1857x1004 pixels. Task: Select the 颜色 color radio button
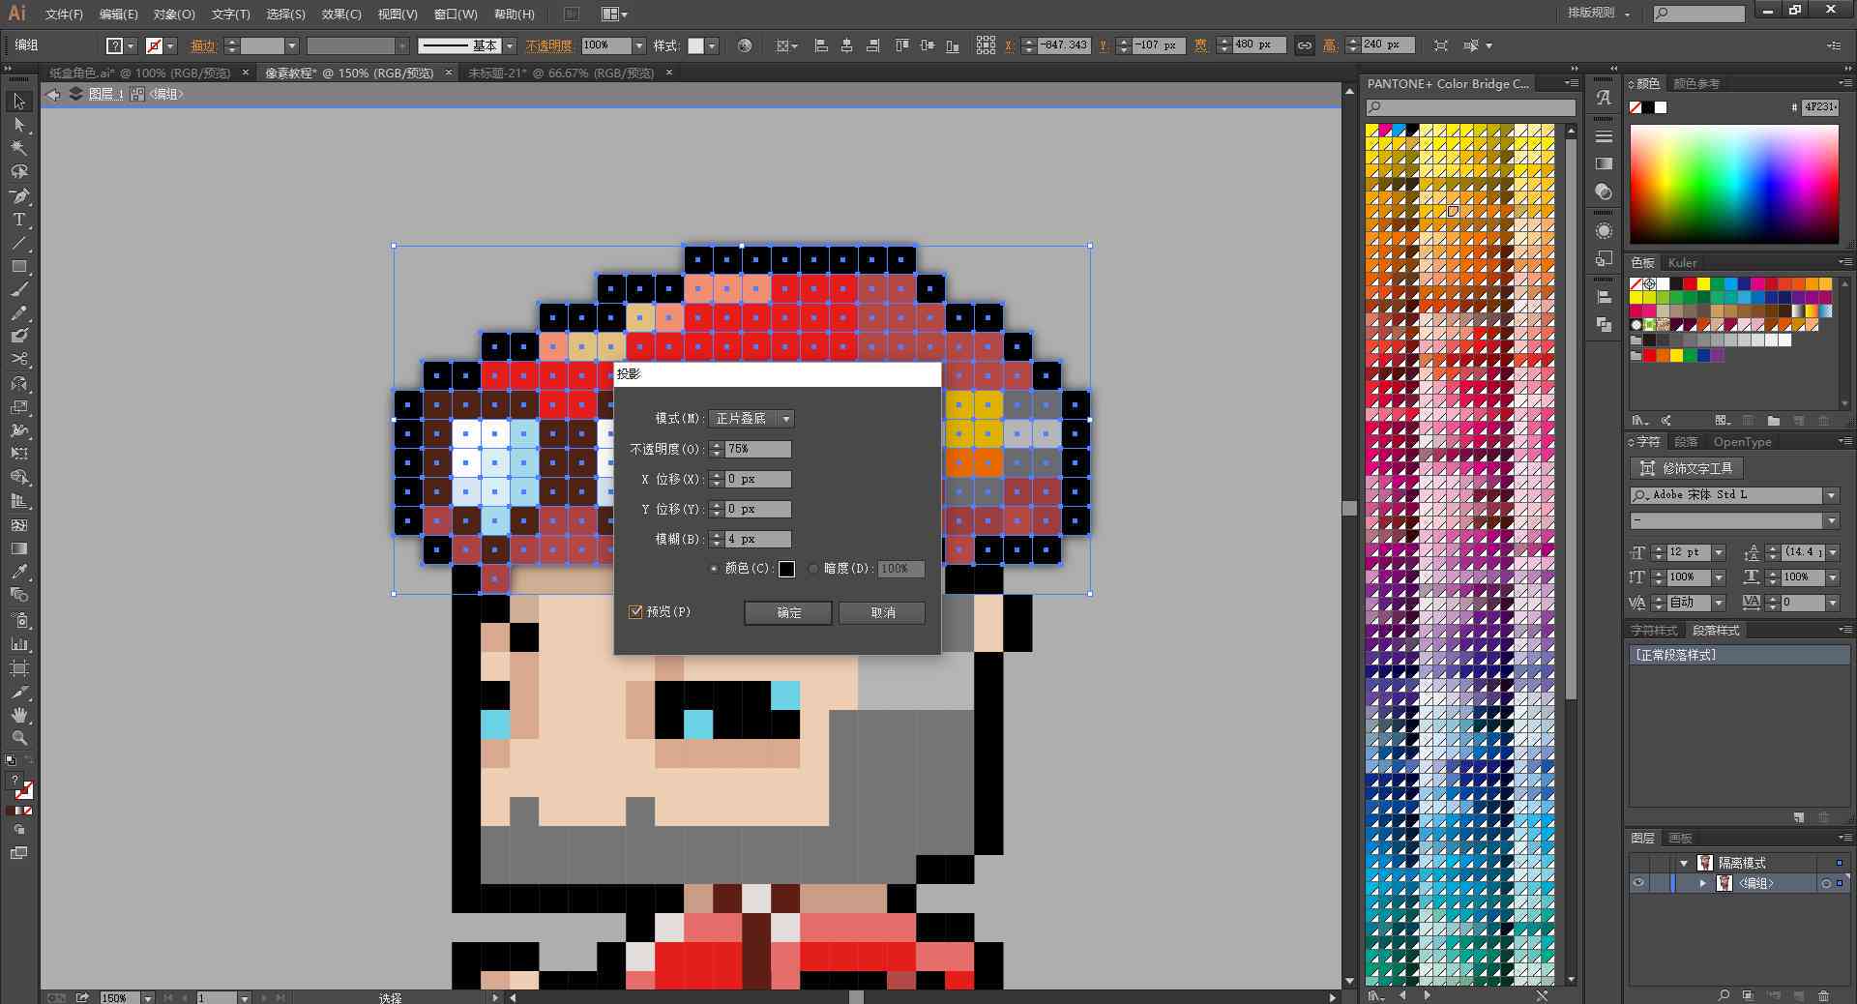click(x=714, y=569)
